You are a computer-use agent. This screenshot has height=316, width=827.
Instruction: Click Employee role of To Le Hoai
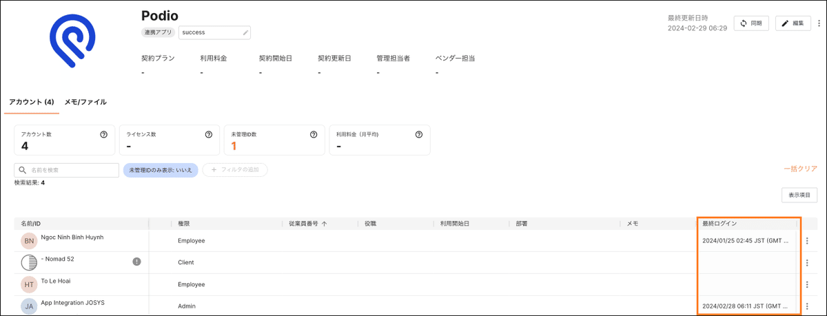(x=192, y=284)
